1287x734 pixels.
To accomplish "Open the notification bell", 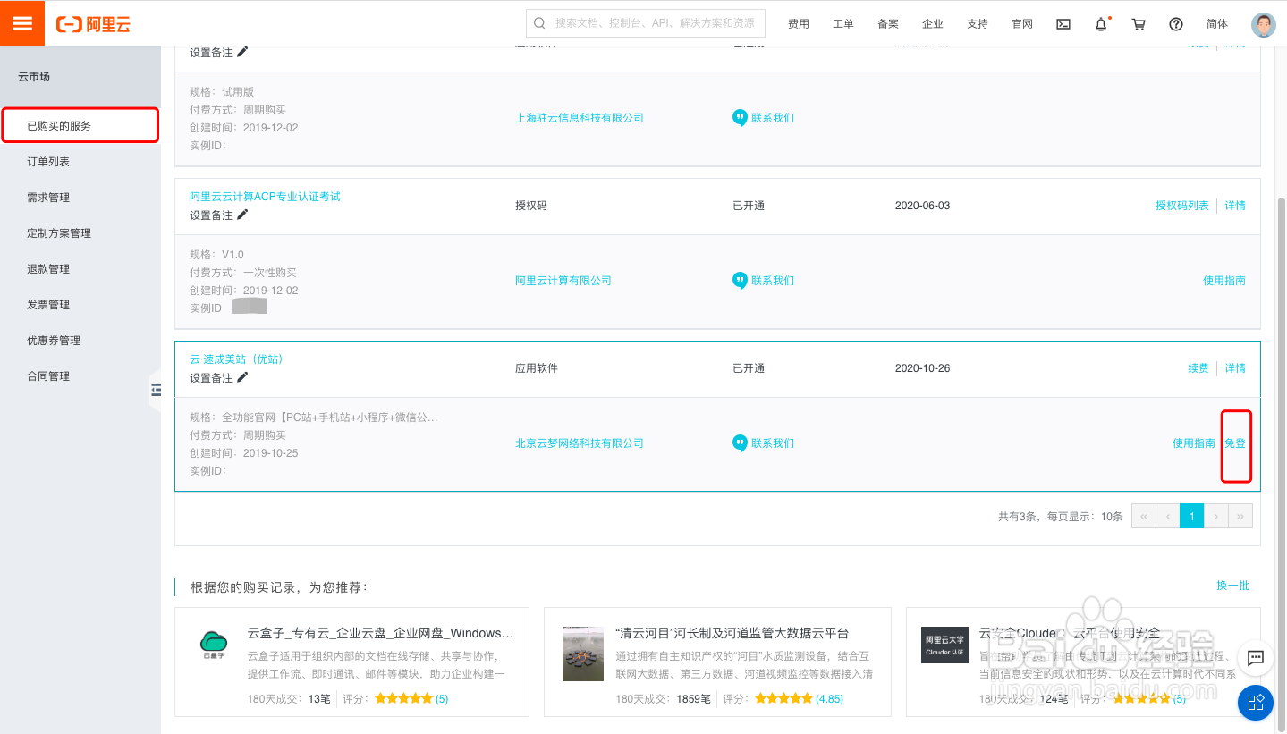I will [1101, 24].
